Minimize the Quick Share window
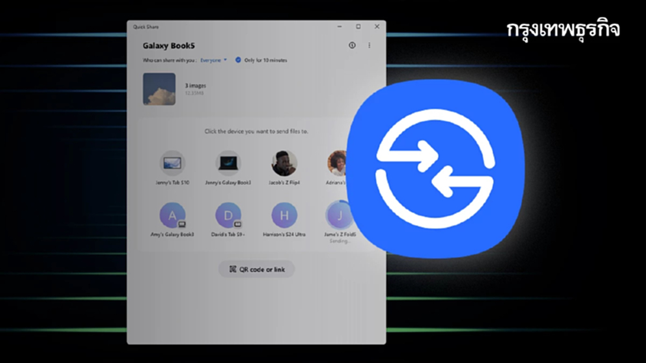Viewport: 646px width, 363px height. [x=340, y=26]
